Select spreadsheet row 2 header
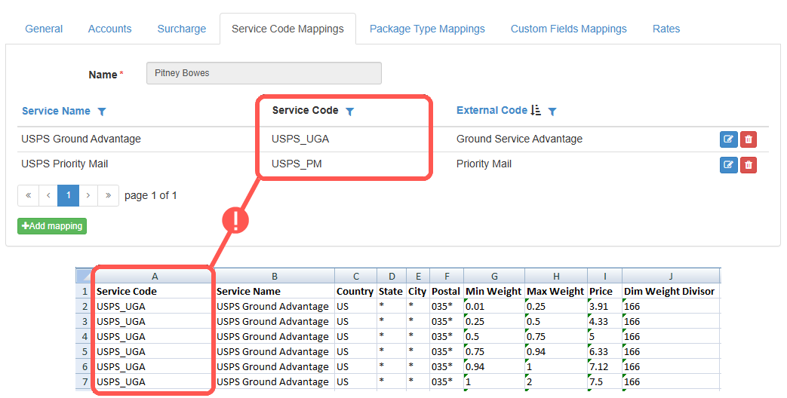Screen dimensions: 787x398 click(85, 306)
